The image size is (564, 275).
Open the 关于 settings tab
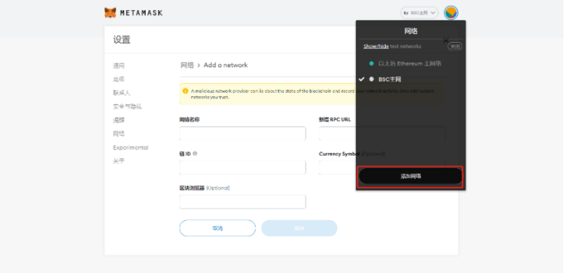(118, 162)
